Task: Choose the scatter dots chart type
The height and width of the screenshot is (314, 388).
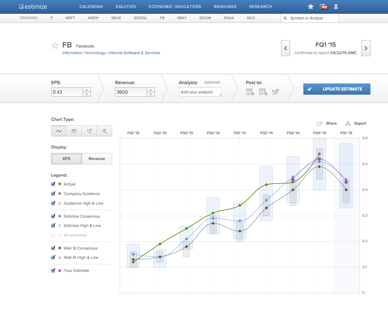Action: point(89,131)
